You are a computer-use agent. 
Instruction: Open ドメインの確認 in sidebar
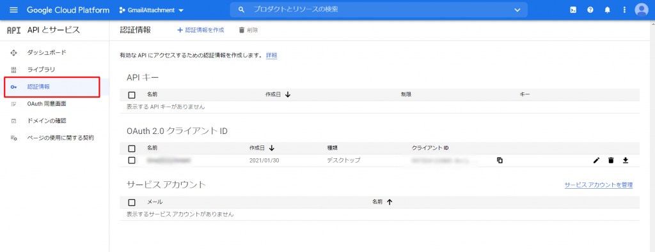(47, 121)
